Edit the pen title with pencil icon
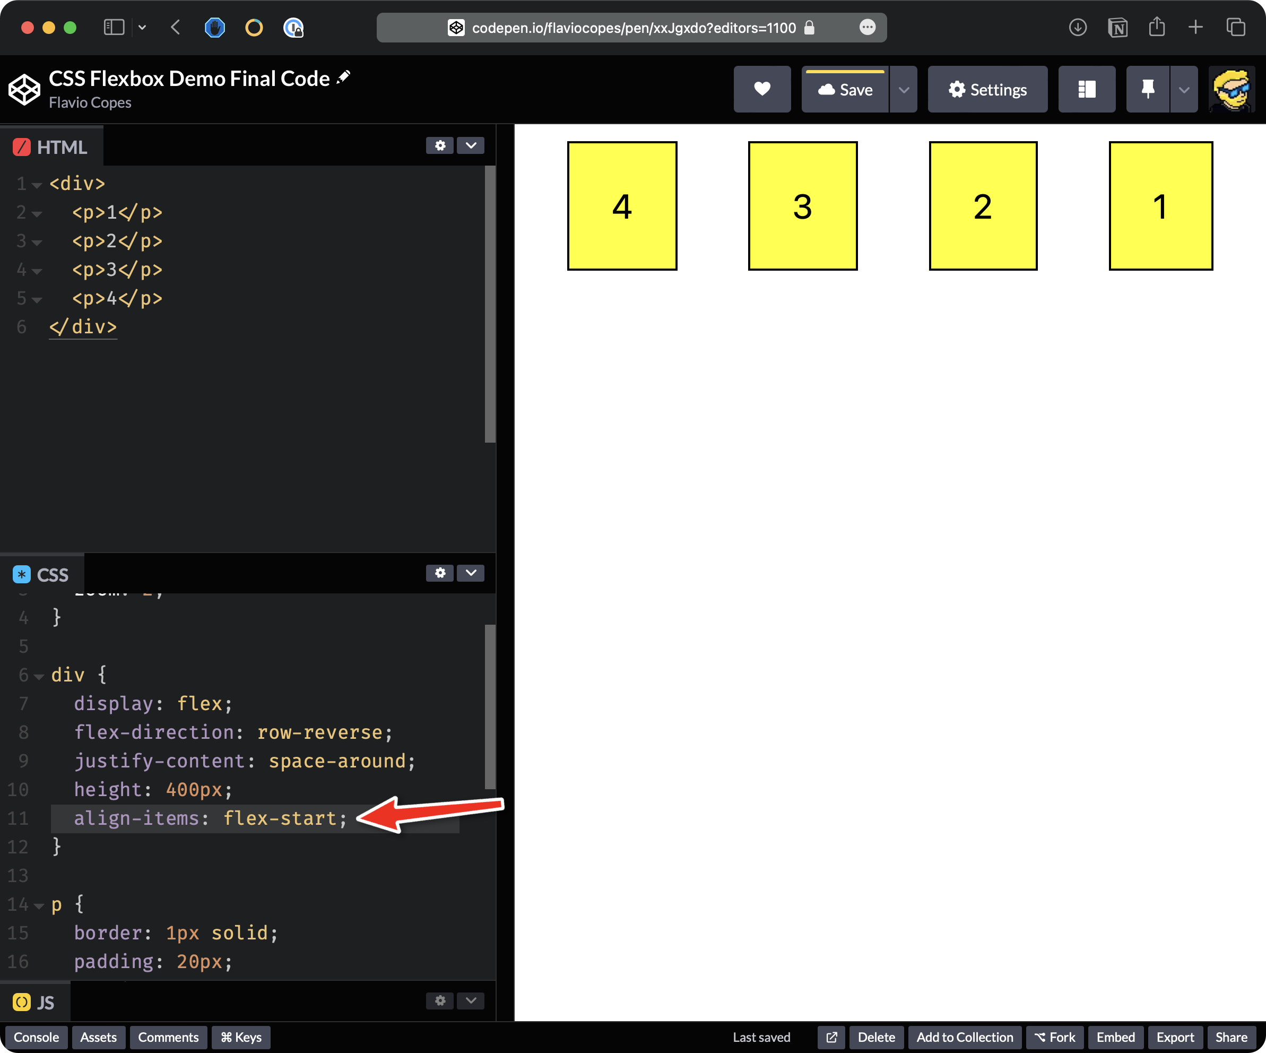1266x1053 pixels. (344, 77)
